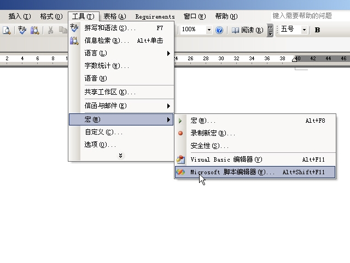Click the Copy toolbar icon
350x263 pixels.
pos(63,30)
